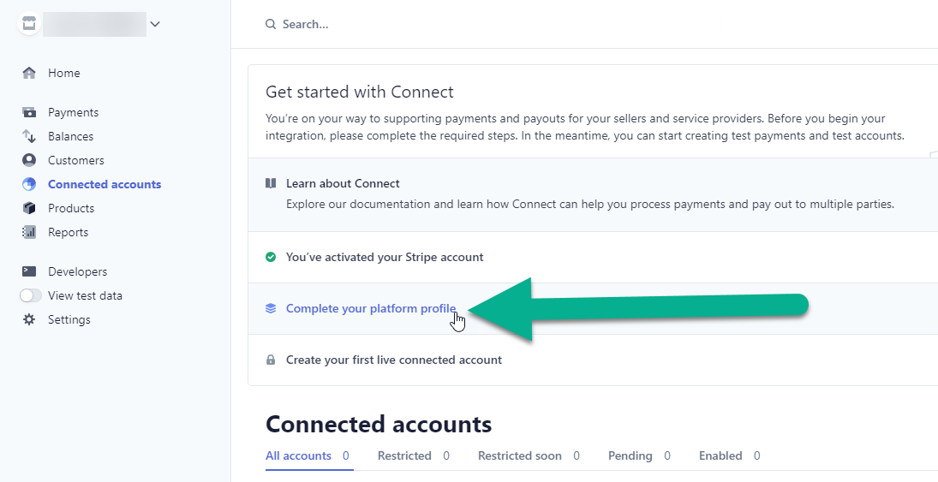Expand the account switcher chevron
The height and width of the screenshot is (482, 938).
155,24
